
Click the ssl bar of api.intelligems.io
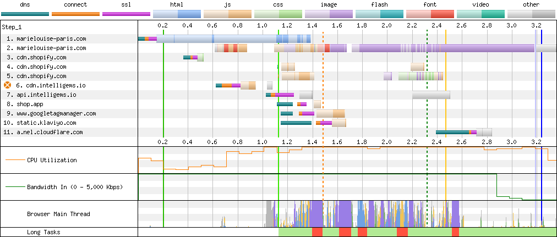point(285,95)
